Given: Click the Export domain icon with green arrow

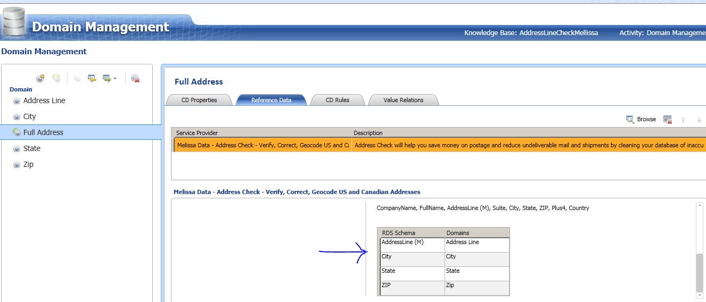Looking at the screenshot, I should [107, 78].
